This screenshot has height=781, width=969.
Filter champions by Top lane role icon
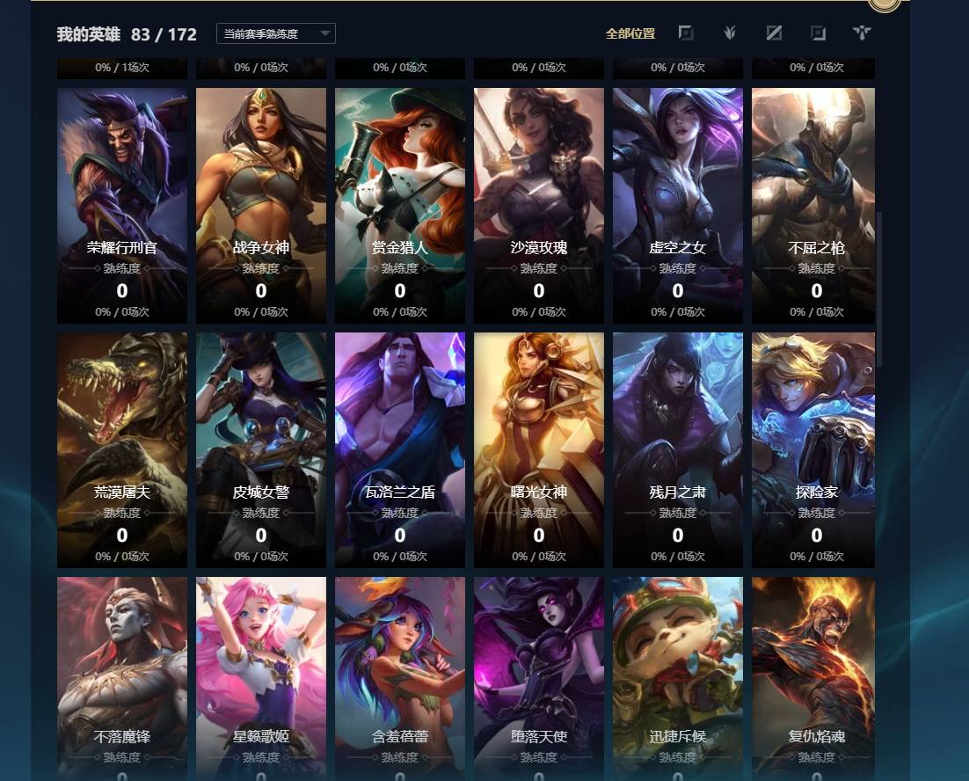click(x=685, y=33)
